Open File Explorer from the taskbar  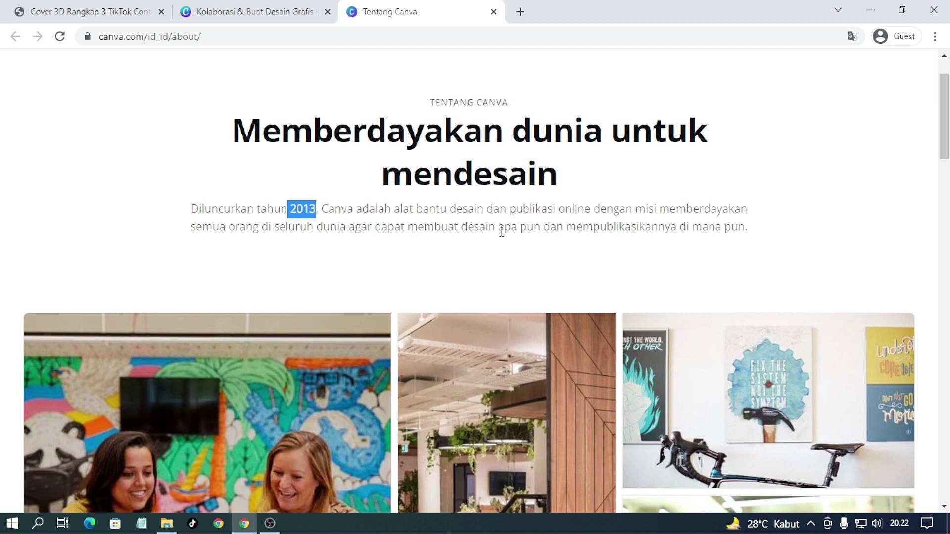click(167, 523)
